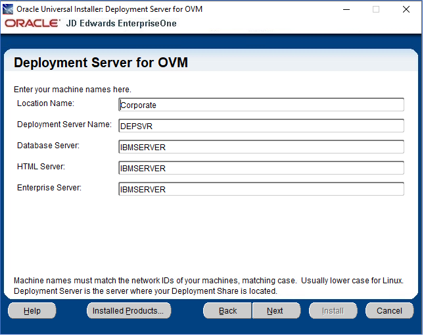
Task: Edit the Enterprise Server field
Action: [x=262, y=189]
